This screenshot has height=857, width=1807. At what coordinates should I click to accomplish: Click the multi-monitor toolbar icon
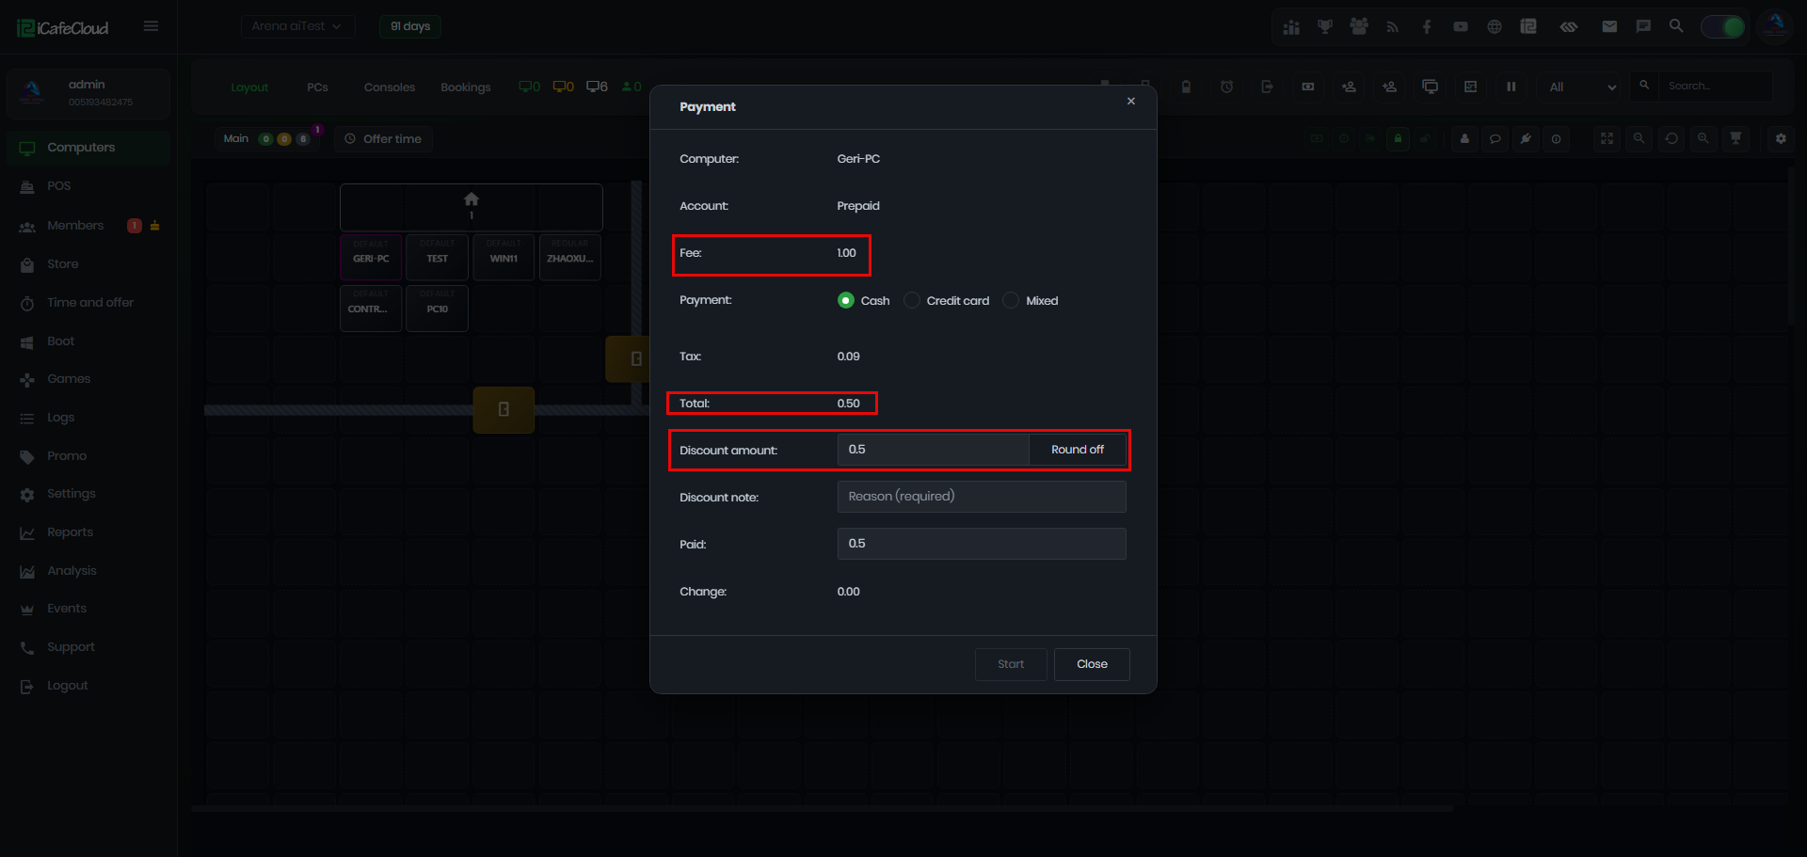pyautogui.click(x=1431, y=87)
